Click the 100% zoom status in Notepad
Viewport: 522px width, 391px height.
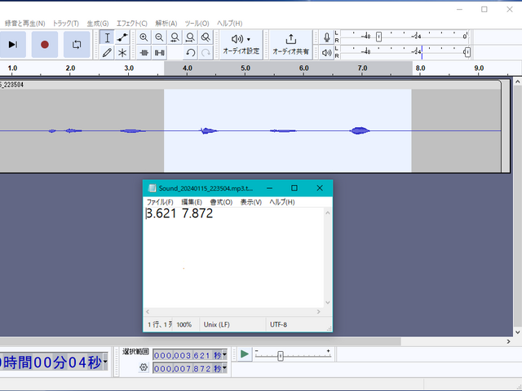pos(184,324)
